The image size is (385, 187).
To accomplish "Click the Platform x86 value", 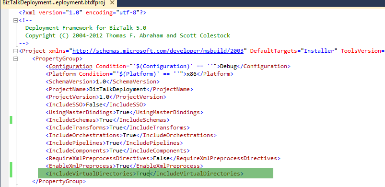I will point(191,74).
